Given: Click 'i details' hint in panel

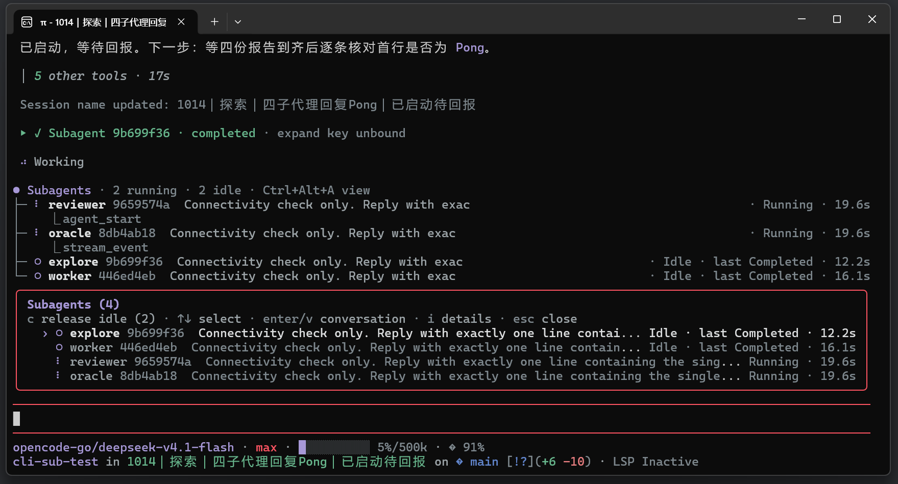Looking at the screenshot, I should click(x=459, y=319).
